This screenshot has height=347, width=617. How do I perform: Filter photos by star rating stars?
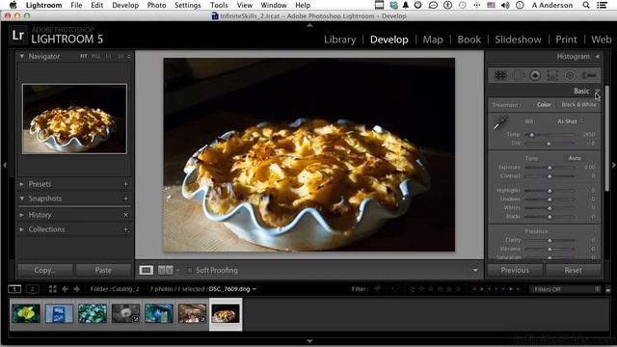440,289
